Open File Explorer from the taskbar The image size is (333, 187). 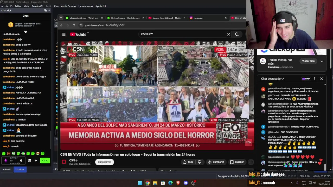(x=155, y=183)
